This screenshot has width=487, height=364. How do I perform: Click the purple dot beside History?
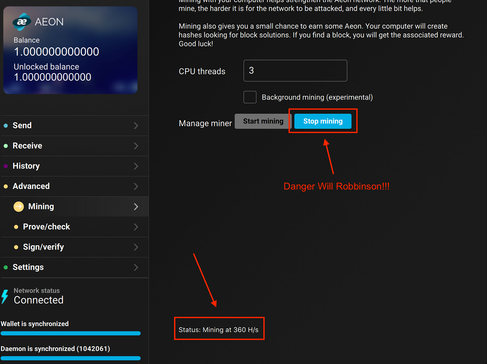click(x=6, y=166)
